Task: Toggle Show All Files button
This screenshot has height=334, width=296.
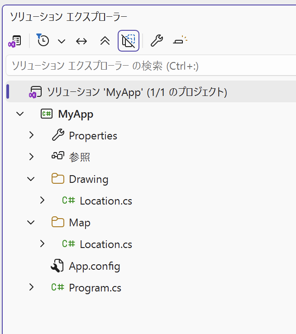Action: click(x=129, y=41)
